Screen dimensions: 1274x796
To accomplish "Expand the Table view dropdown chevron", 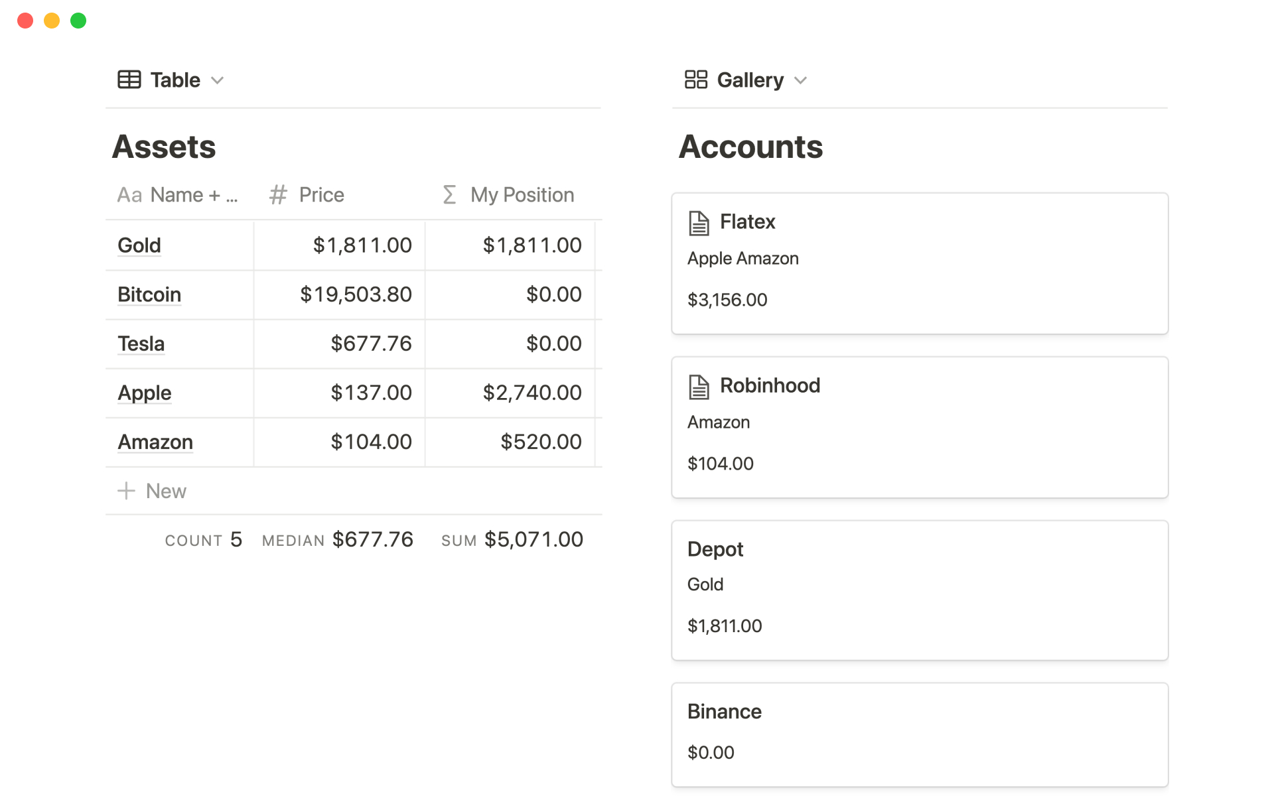I will [x=217, y=80].
